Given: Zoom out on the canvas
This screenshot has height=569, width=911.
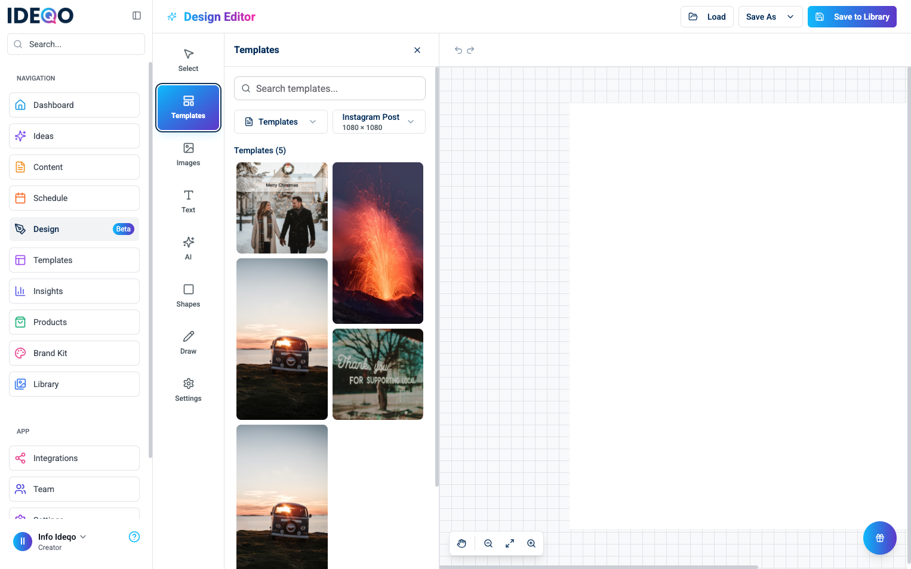Looking at the screenshot, I should (488, 543).
